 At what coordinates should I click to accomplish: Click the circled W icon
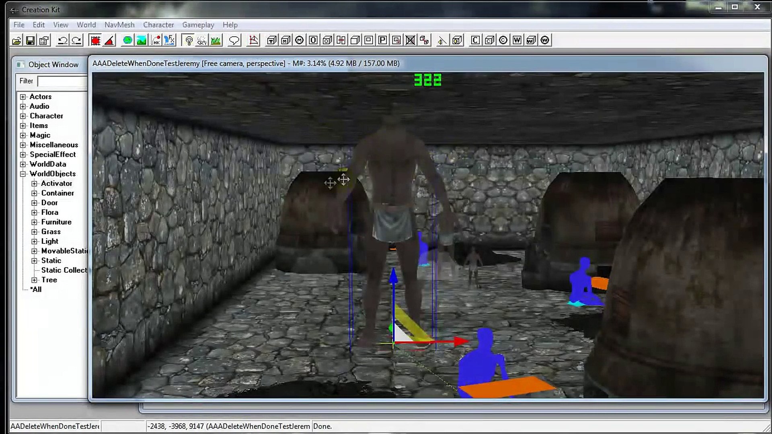pyautogui.click(x=545, y=40)
